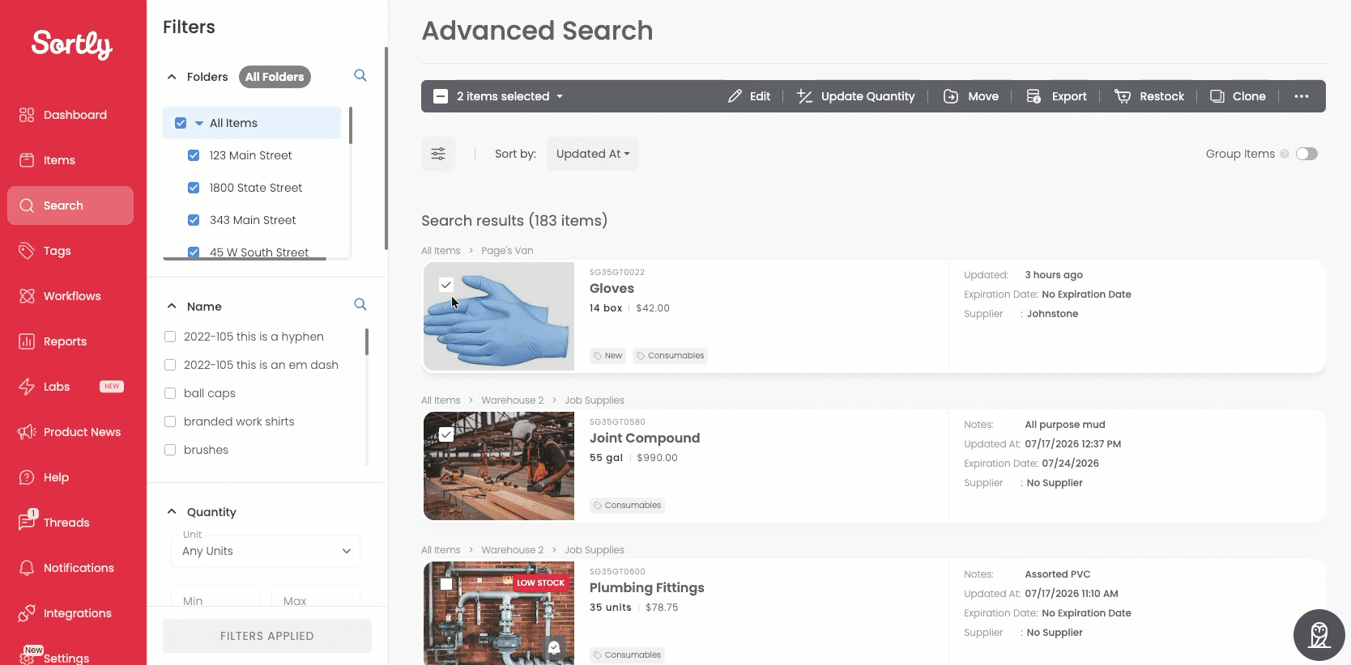
Task: Click the Min quantity input field
Action: (215, 596)
